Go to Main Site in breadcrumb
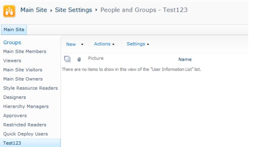This screenshot has width=263, height=147. pos(34,10)
